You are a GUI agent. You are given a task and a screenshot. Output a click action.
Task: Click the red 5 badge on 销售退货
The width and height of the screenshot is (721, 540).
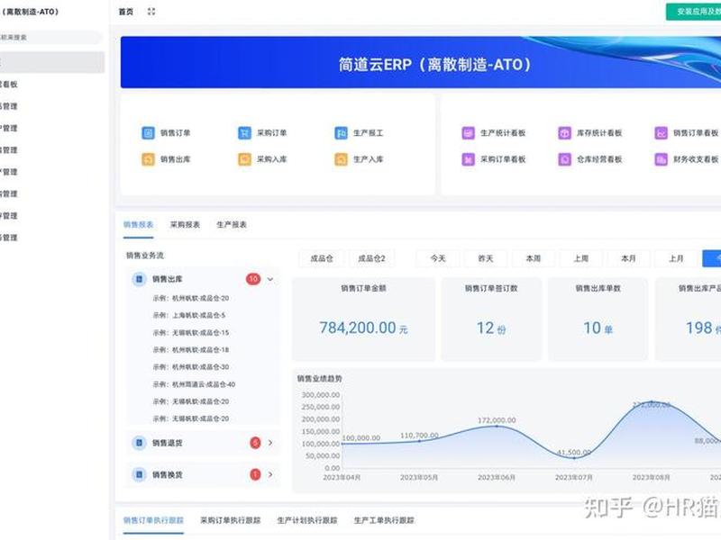coord(255,443)
